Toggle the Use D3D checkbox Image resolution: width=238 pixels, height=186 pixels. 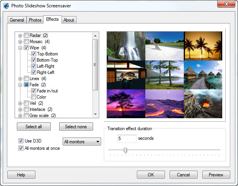click(x=21, y=141)
